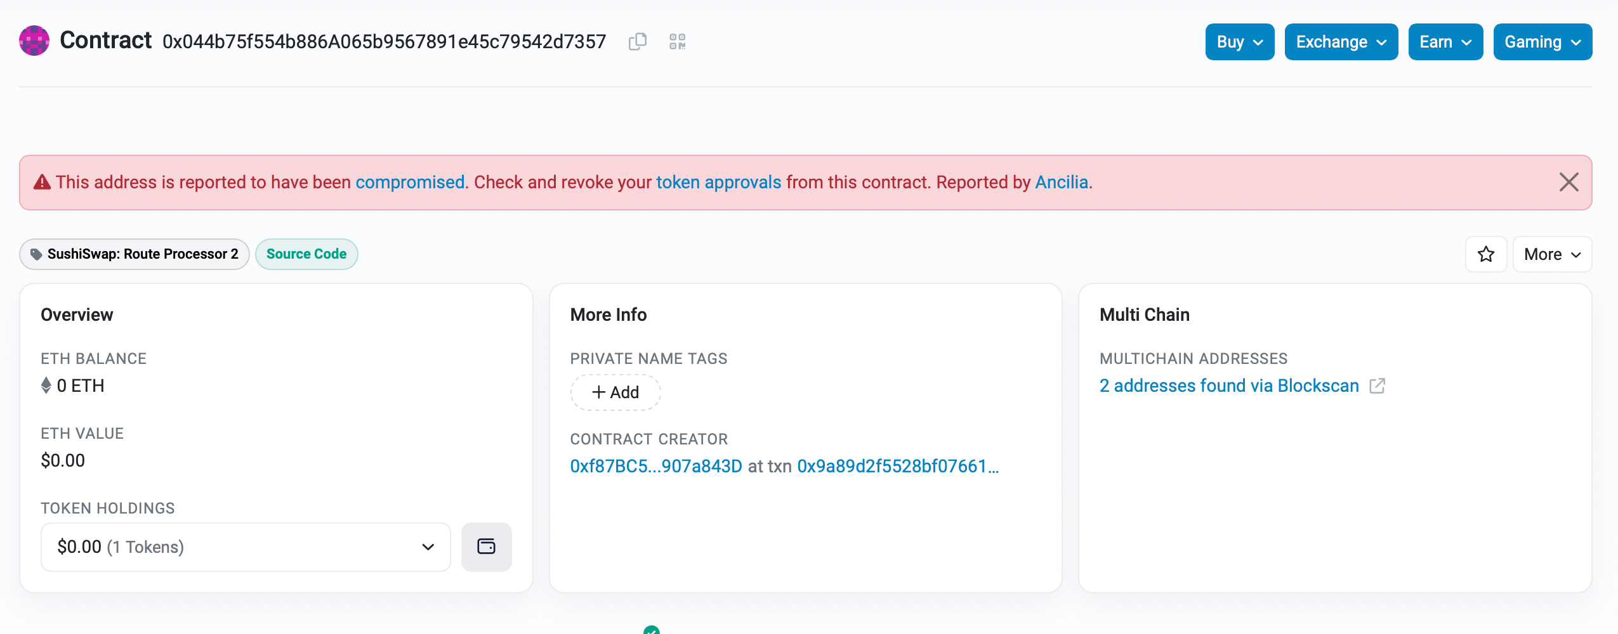Add a private name tag

pos(615,392)
